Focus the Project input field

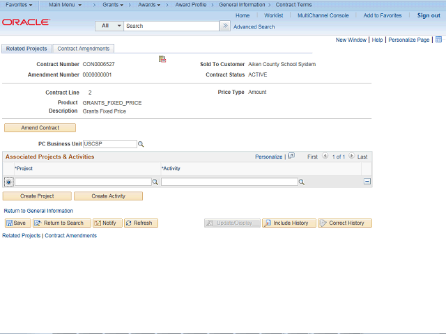(x=83, y=182)
